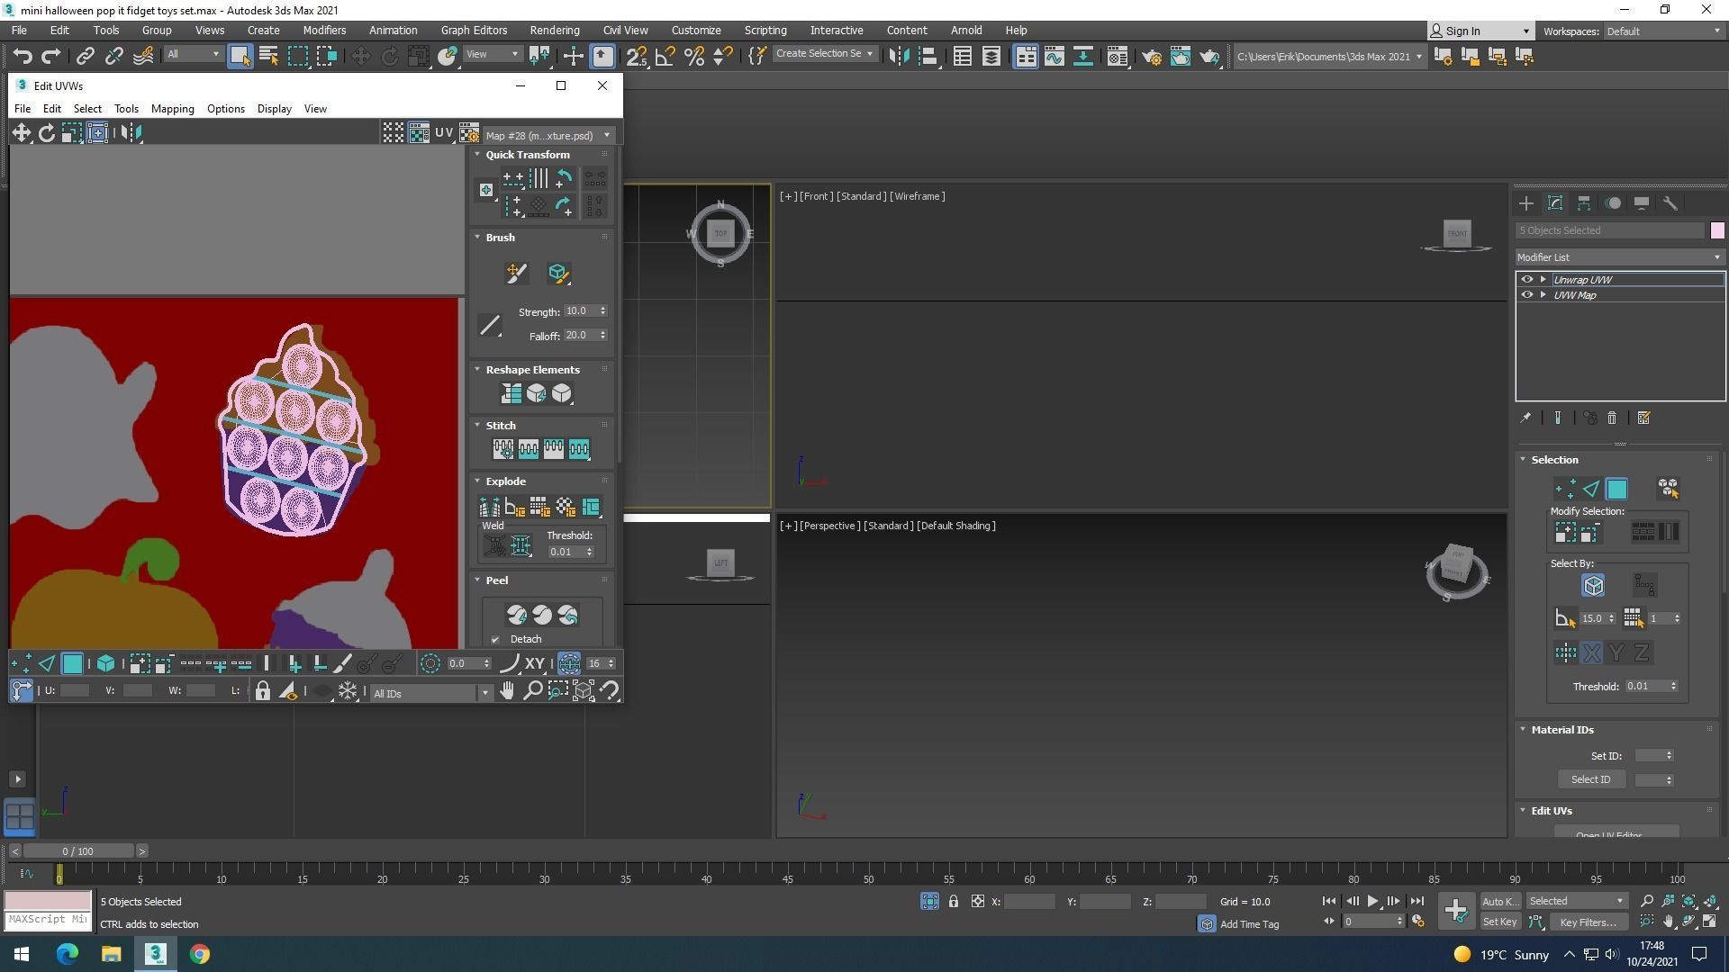
Task: Select the Rotate tool in Edit UVWs toolbar
Action: [x=46, y=133]
